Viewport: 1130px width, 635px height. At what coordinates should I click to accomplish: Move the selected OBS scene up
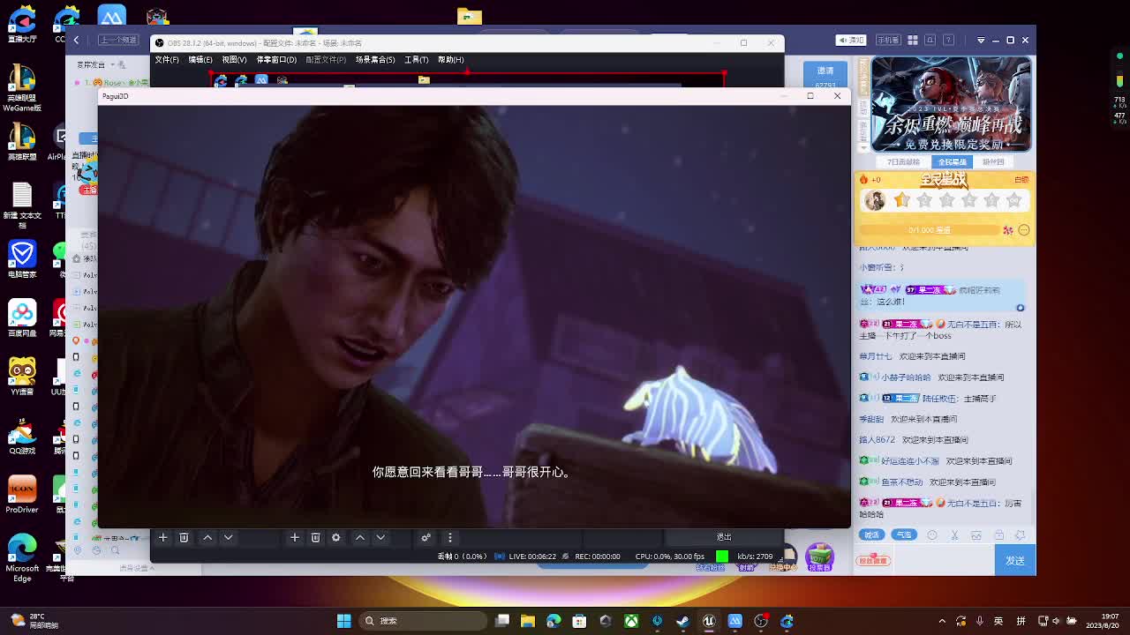pos(207,537)
